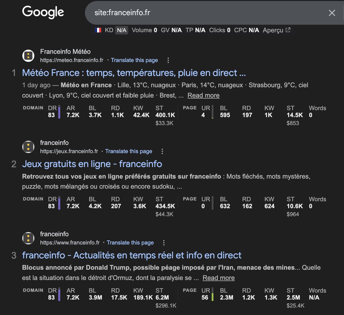Open the 'Météo France' result title

coord(134,73)
